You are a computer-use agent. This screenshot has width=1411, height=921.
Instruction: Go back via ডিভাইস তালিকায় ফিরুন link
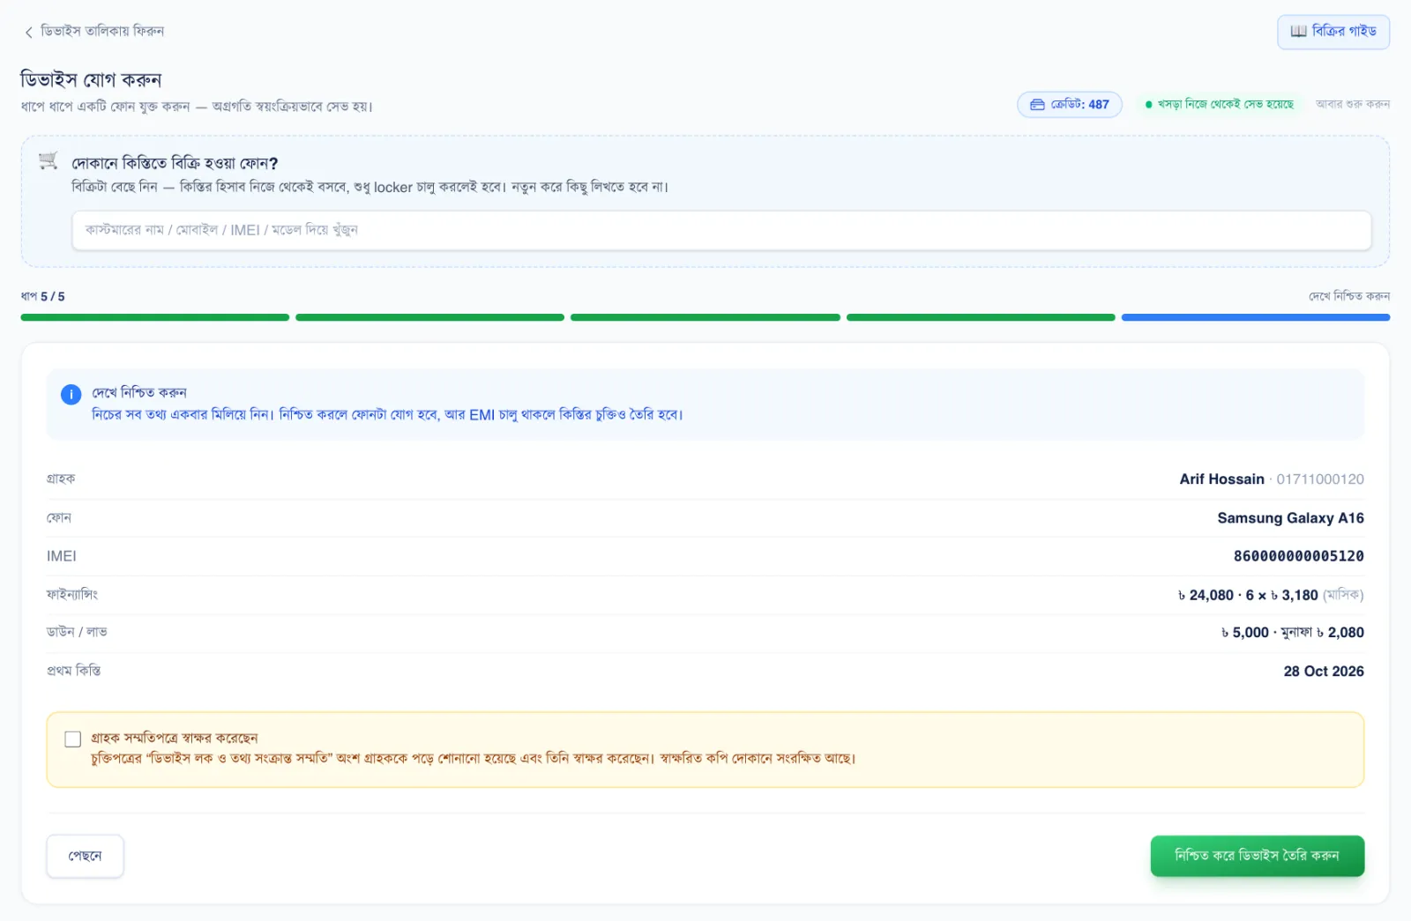click(x=93, y=32)
